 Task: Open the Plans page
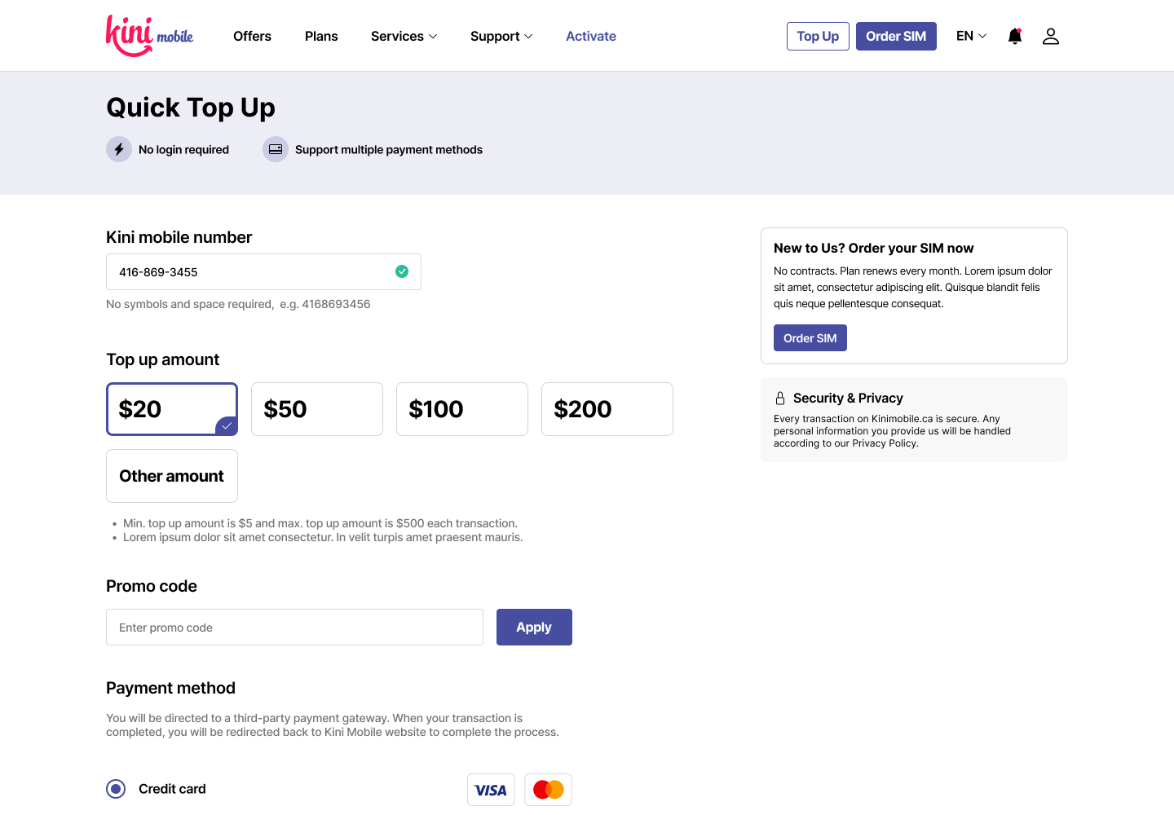point(321,36)
